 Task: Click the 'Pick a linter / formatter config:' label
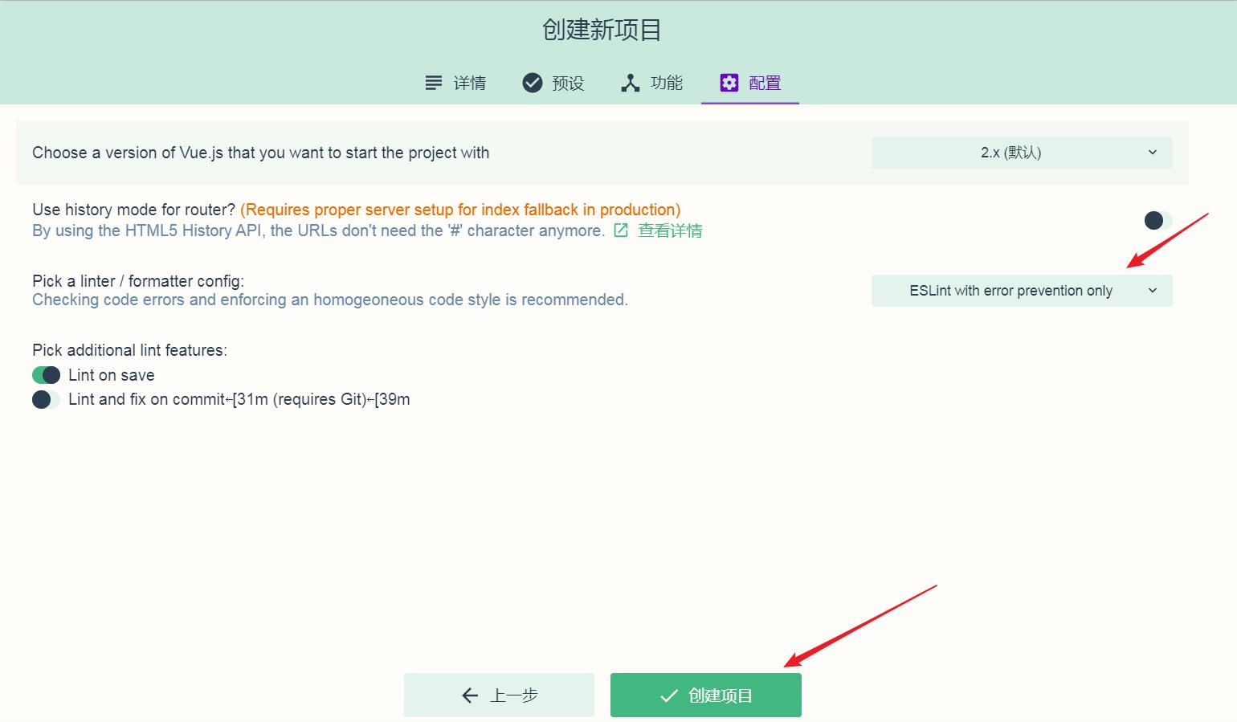click(x=138, y=281)
